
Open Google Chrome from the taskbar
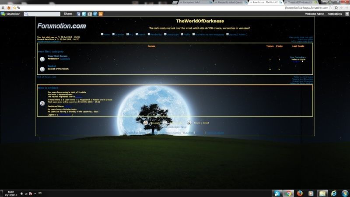(288, 193)
